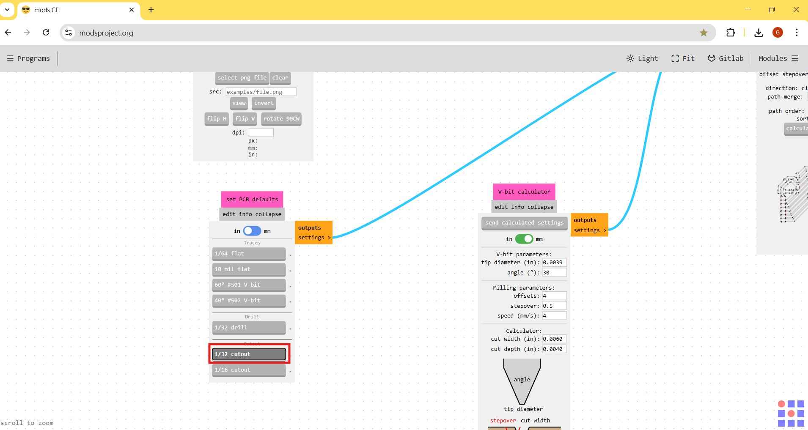Choose the 60° #501 V-bit preset

pyautogui.click(x=249, y=285)
